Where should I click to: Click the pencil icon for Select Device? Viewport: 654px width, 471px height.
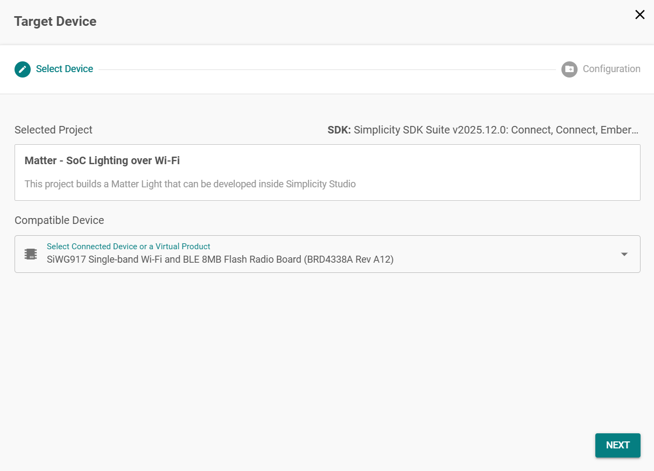pos(23,69)
